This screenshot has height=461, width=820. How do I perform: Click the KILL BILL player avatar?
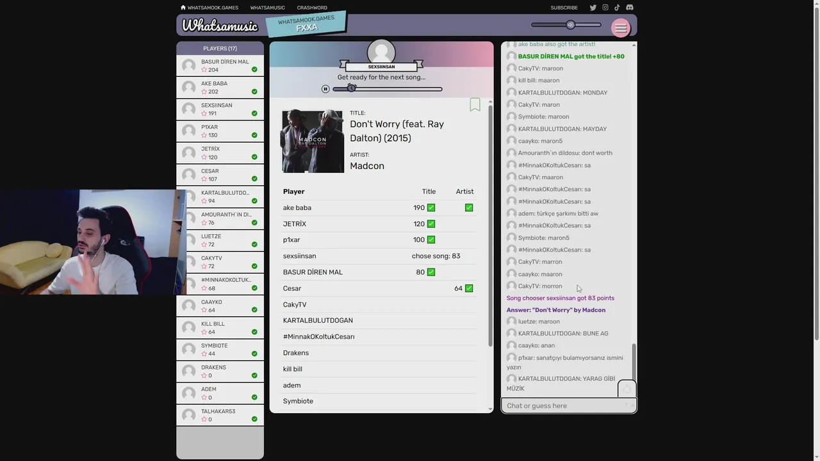[188, 327]
